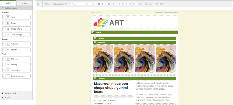Open the Arial font family dropdown
Image resolution: width=233 pixels, height=105 pixels.
tap(78, 4)
